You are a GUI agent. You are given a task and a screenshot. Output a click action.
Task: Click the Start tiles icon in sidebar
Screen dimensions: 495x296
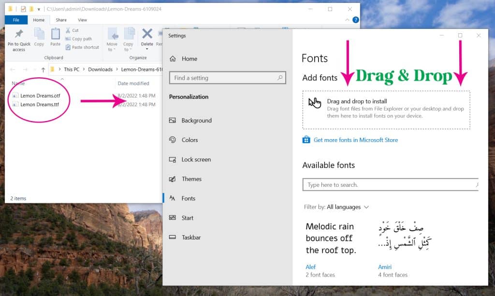coord(173,217)
